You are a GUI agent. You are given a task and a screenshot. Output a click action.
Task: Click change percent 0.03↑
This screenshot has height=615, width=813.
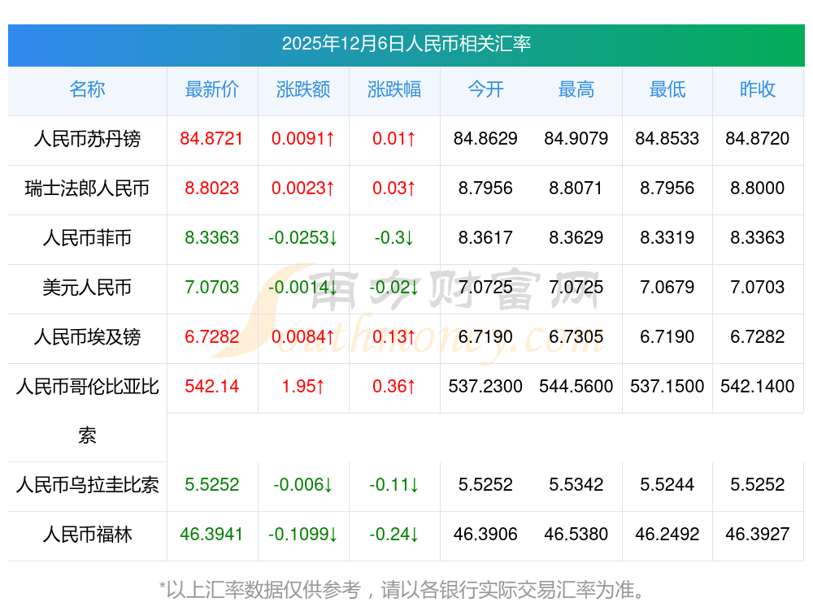coord(394,188)
